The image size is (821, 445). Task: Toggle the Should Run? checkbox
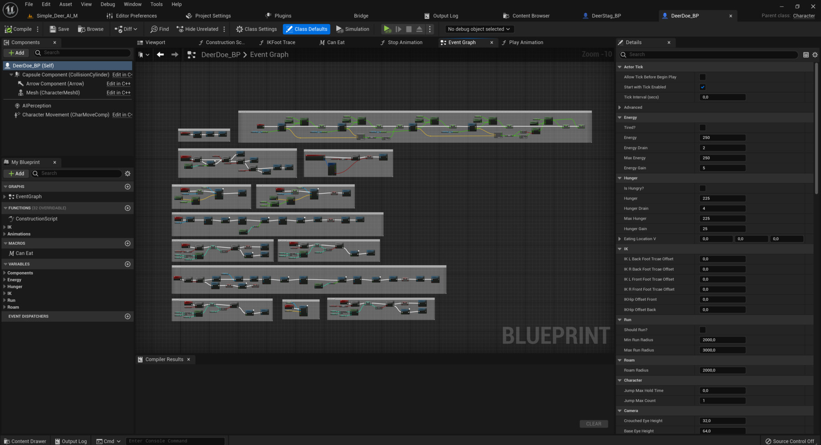click(702, 330)
